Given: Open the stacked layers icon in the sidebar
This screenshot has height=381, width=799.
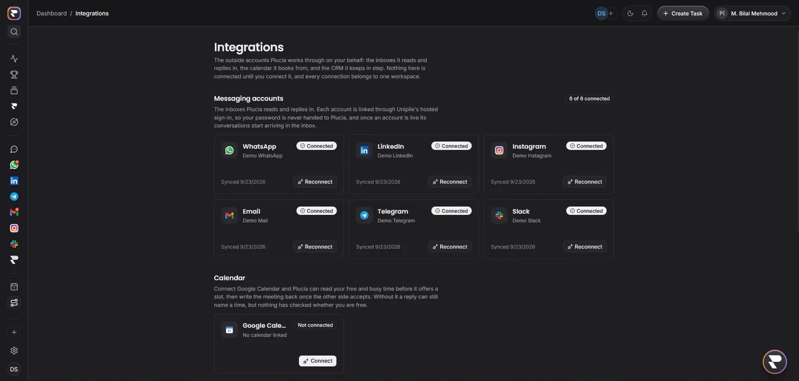Looking at the screenshot, I should 14,90.
